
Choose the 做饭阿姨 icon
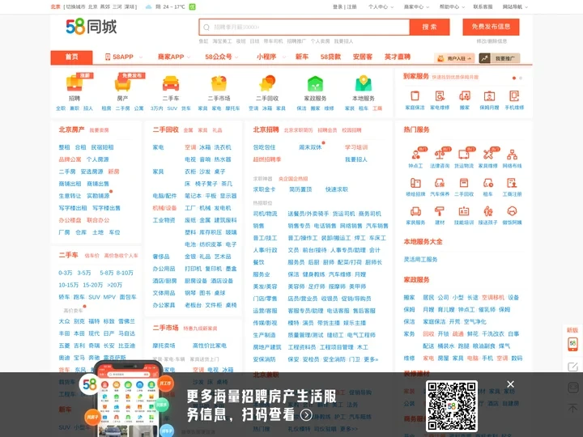(x=512, y=211)
